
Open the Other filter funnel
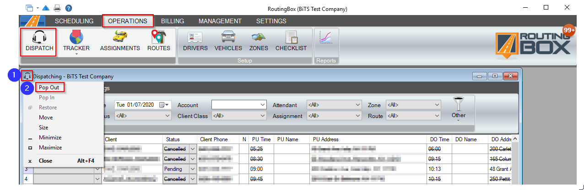[459, 108]
